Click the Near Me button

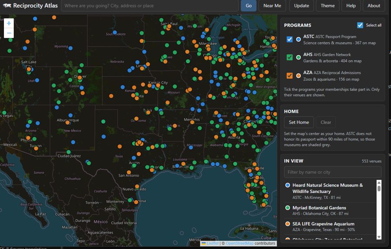coord(272,6)
